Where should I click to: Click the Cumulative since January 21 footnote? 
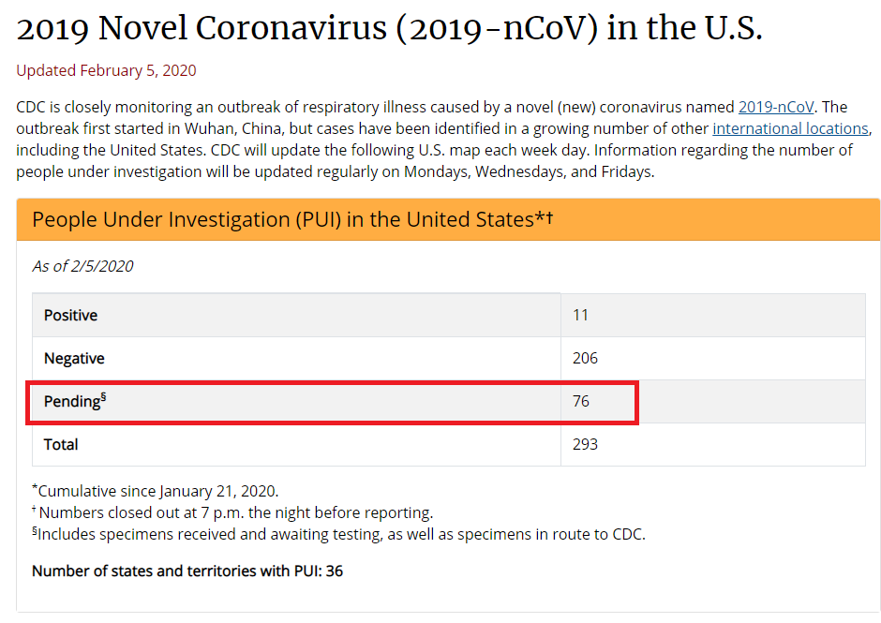coord(155,491)
